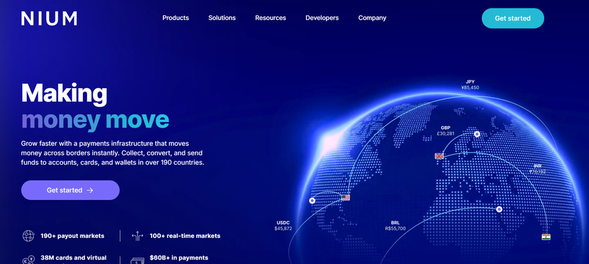Click the JPY ¥85,450 label

pyautogui.click(x=470, y=84)
